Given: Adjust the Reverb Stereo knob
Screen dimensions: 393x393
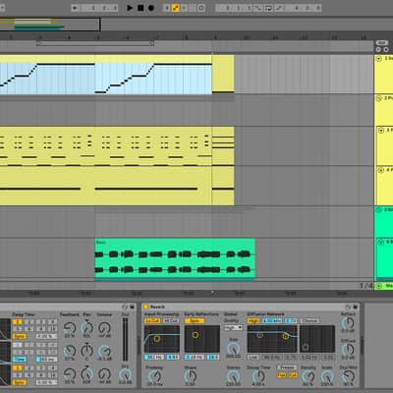Looking at the screenshot, I should 233,376.
